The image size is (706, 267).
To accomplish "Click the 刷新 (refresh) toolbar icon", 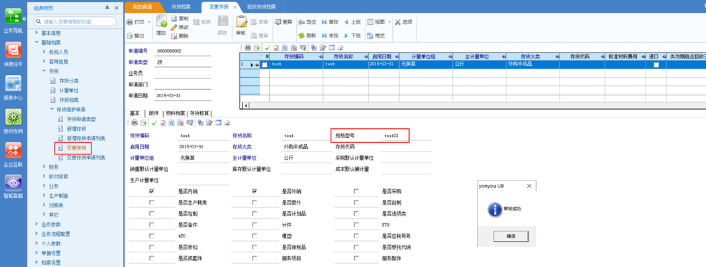I will tap(306, 36).
